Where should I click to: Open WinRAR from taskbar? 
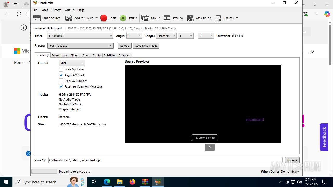point(145,182)
